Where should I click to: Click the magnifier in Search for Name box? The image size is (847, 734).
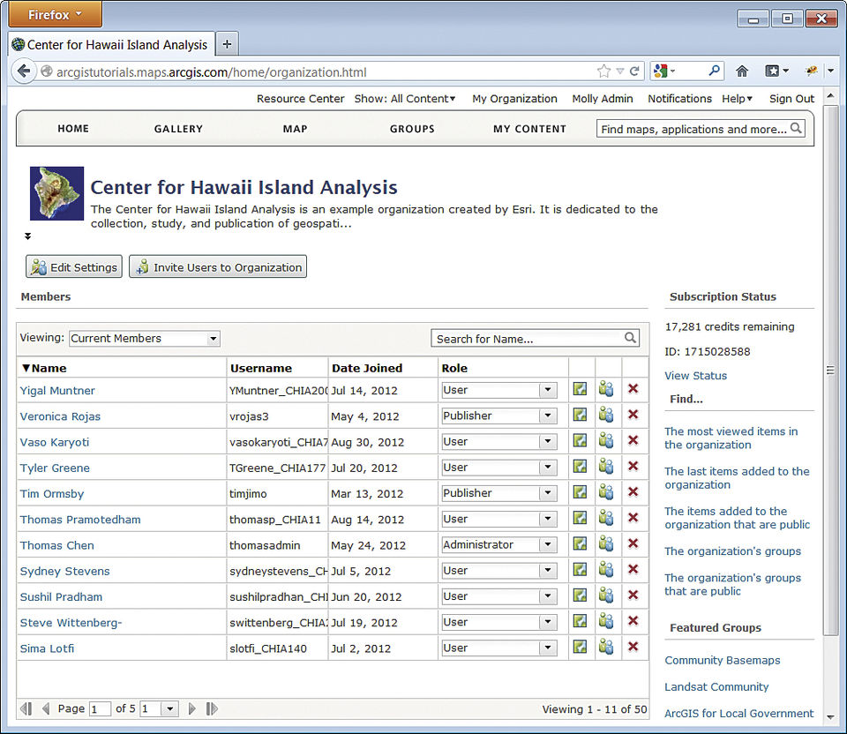click(630, 338)
